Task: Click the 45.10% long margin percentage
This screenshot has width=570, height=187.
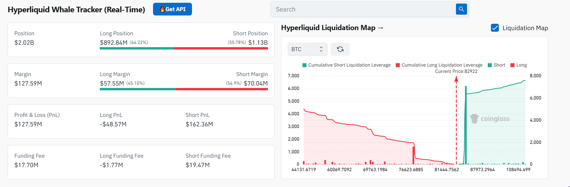Action: tap(136, 83)
